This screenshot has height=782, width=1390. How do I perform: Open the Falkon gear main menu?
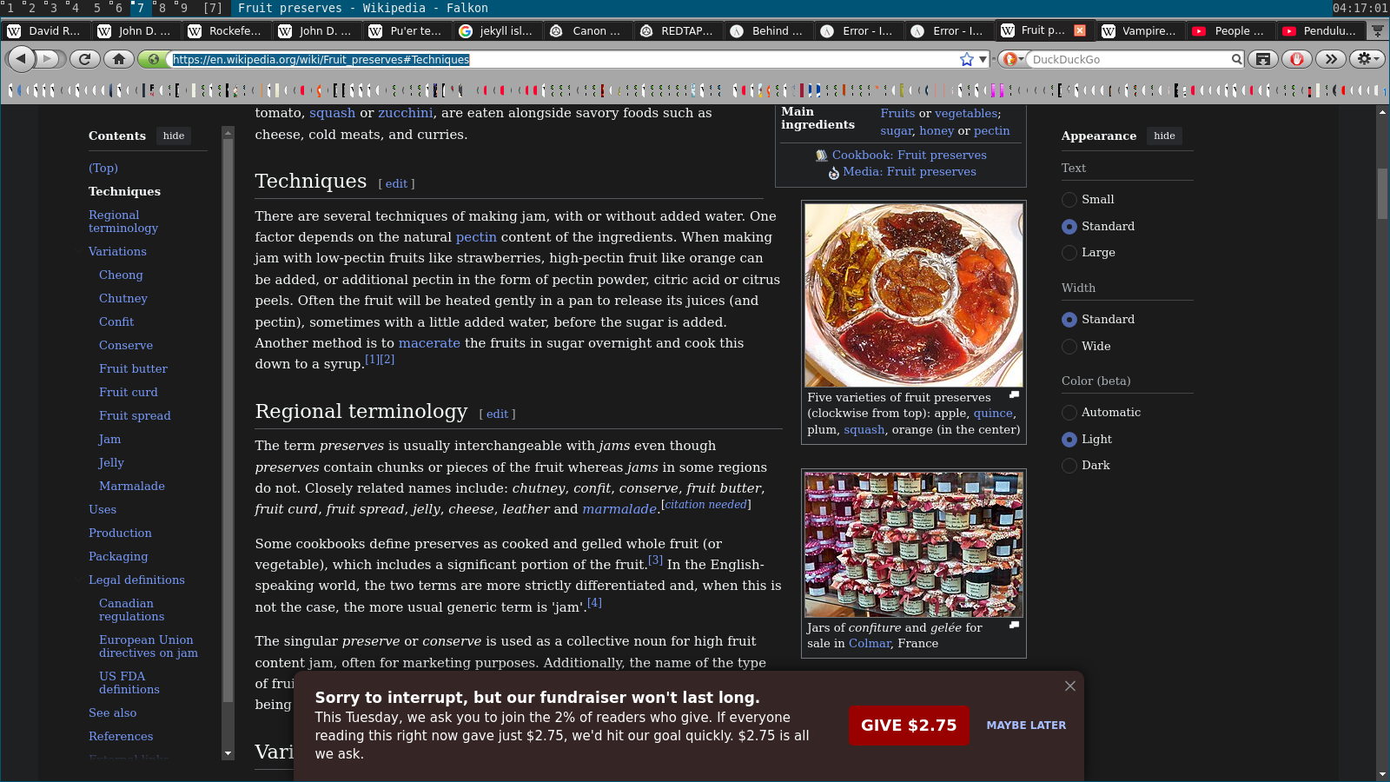click(1367, 59)
